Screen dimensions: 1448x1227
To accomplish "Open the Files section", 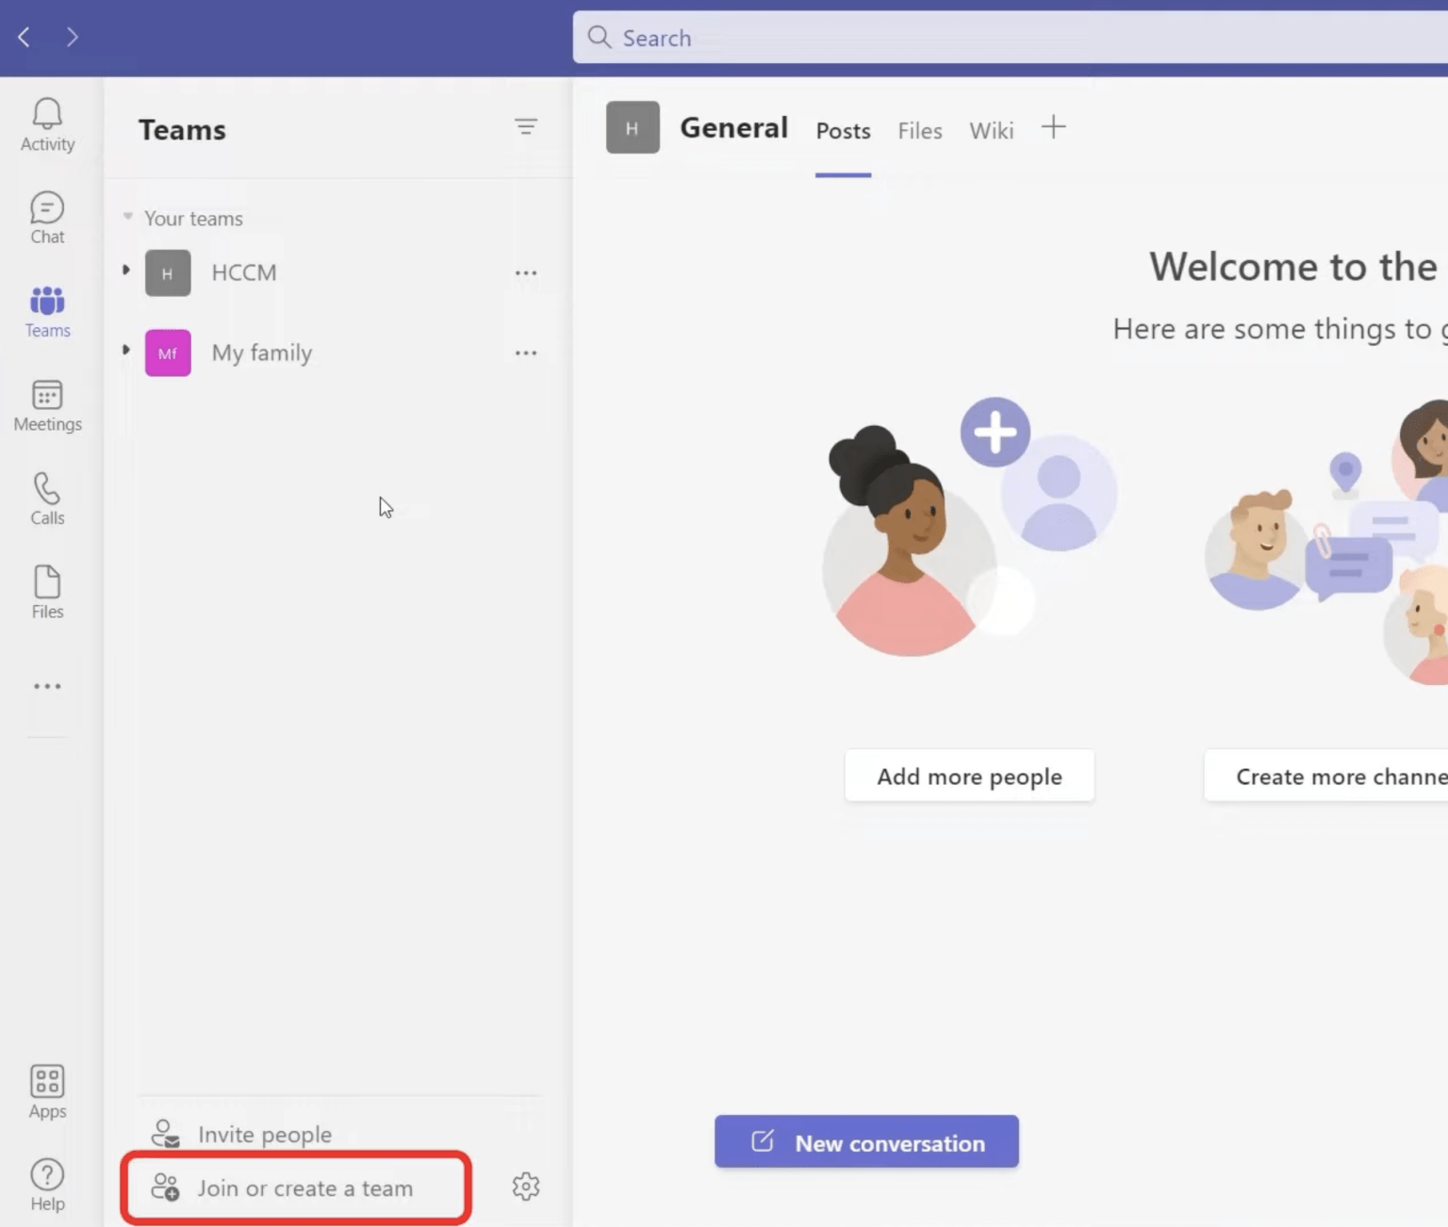I will coord(46,591).
